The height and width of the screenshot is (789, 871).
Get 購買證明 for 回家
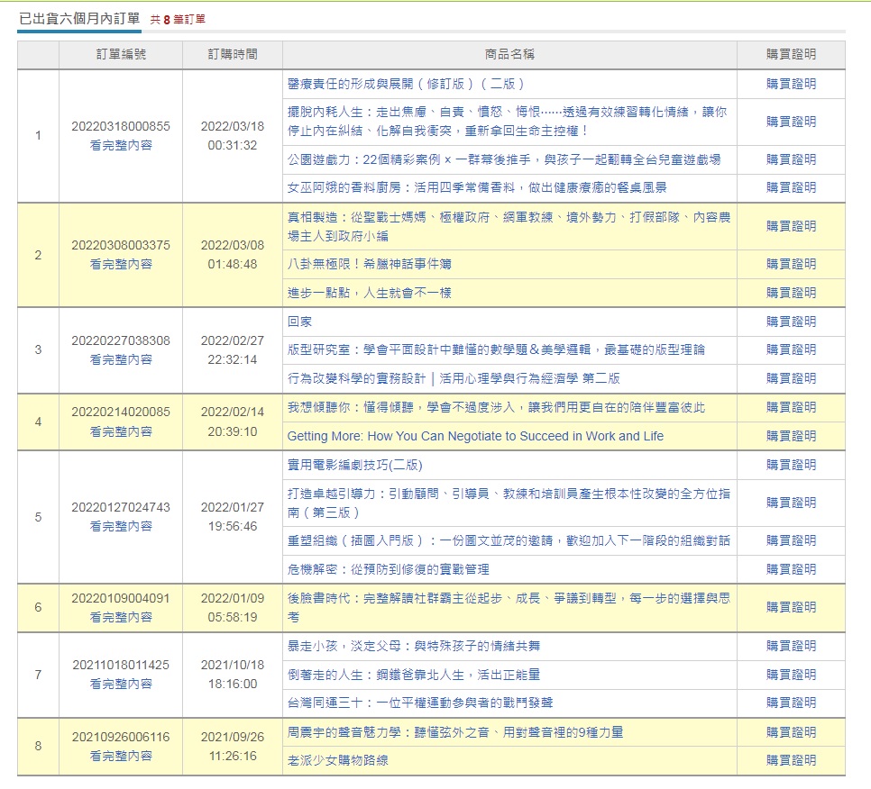(791, 322)
